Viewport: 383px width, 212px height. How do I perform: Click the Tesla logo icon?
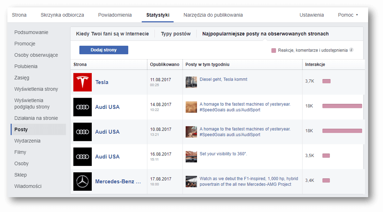coord(83,82)
